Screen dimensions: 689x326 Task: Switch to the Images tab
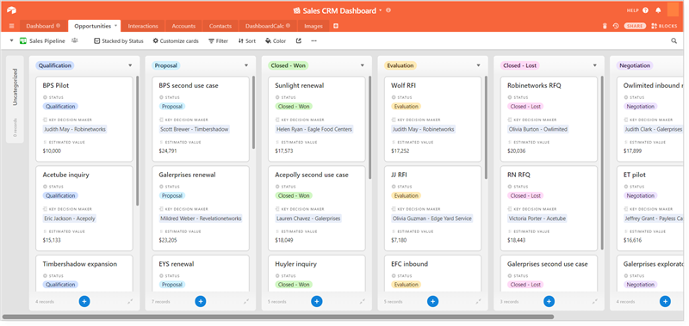pyautogui.click(x=313, y=27)
